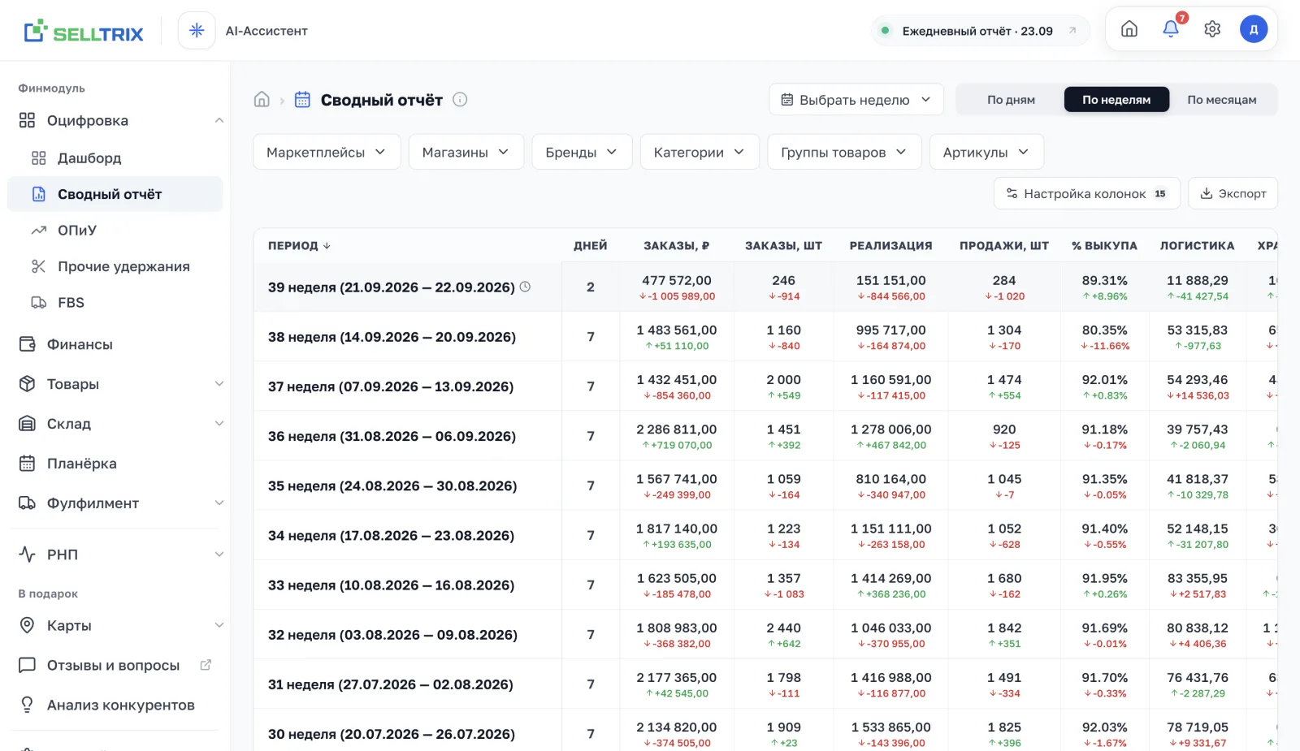Click info icon next to Сводный отчёт title

tap(460, 100)
